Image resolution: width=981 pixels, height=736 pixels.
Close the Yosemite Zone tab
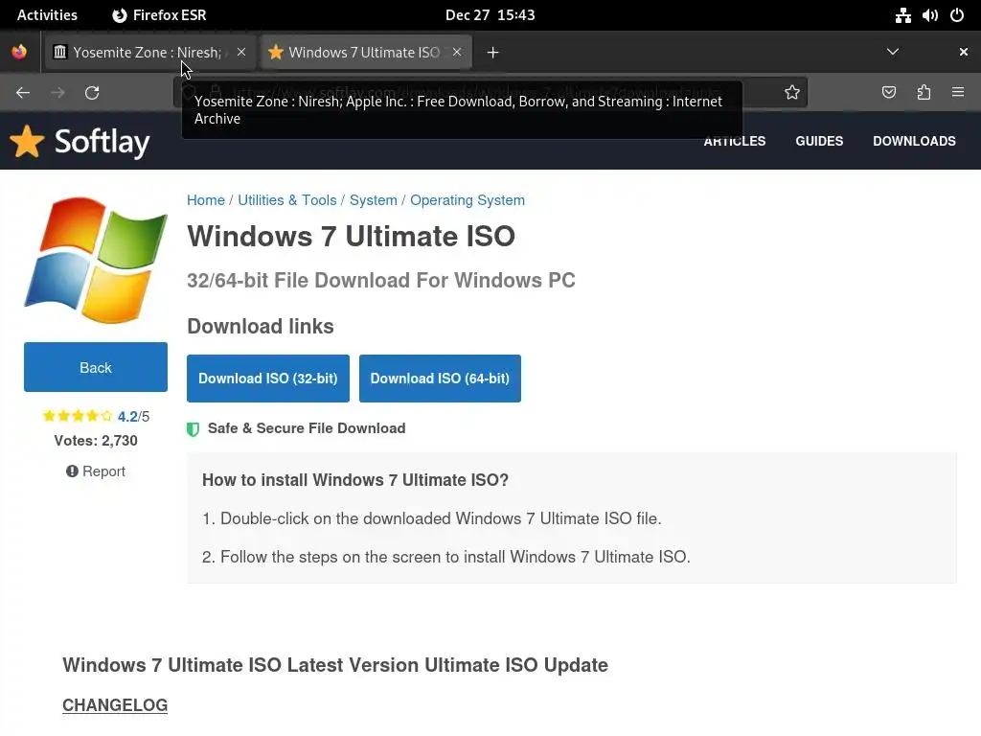tap(241, 52)
